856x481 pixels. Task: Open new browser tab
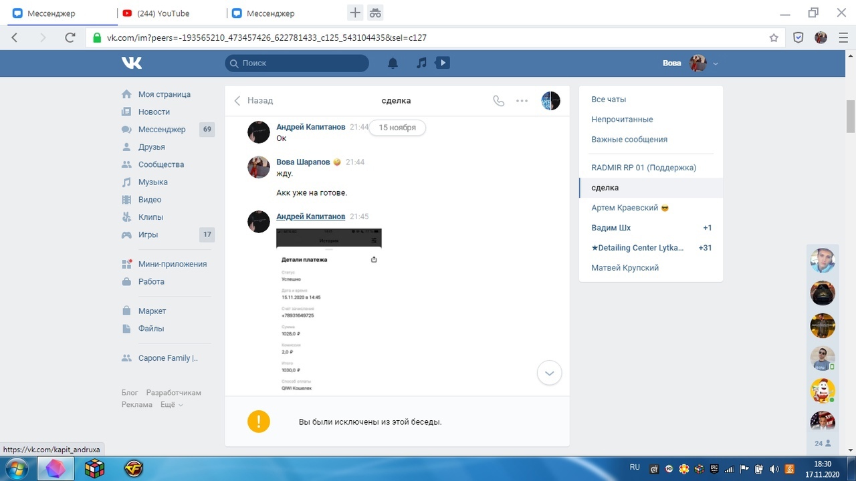(355, 13)
